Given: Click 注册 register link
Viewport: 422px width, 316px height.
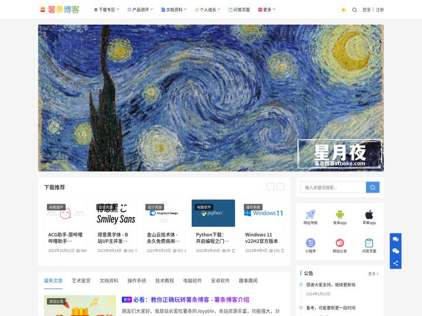Looking at the screenshot, I should (380, 10).
